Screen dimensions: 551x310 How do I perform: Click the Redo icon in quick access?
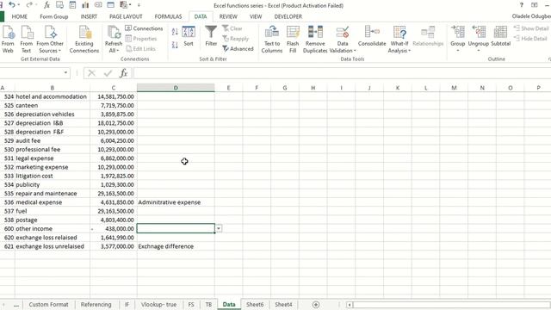pyautogui.click(x=29, y=5)
